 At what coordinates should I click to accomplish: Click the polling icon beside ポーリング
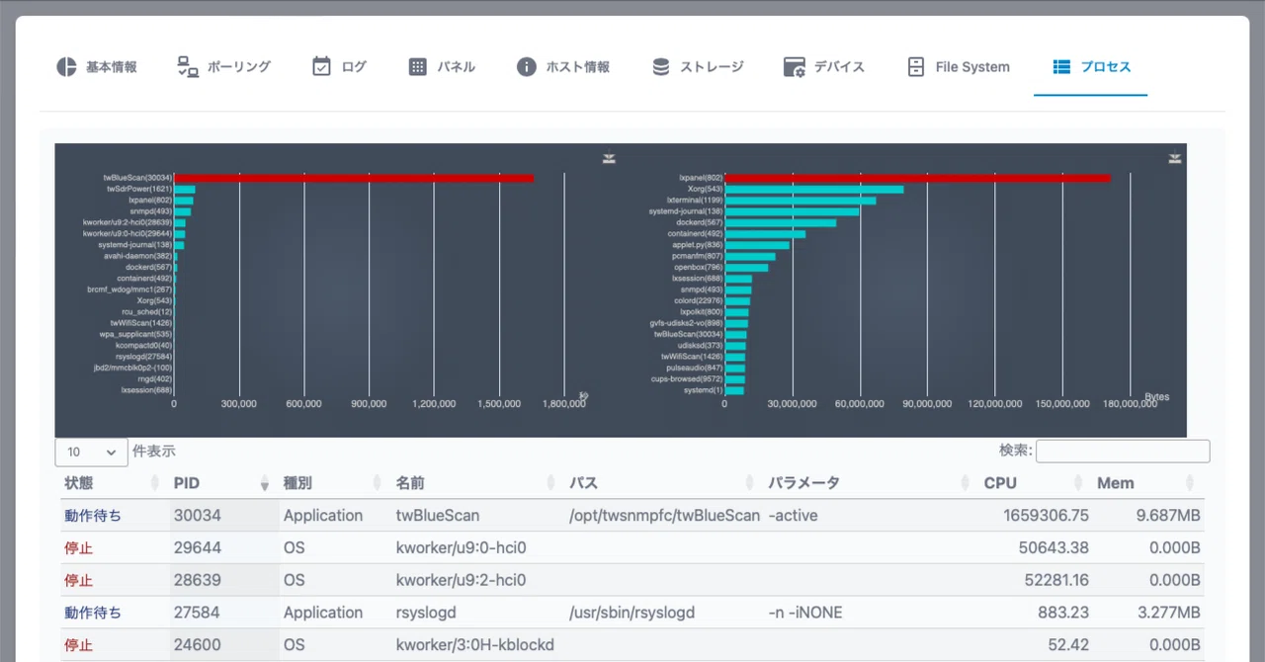pyautogui.click(x=188, y=67)
